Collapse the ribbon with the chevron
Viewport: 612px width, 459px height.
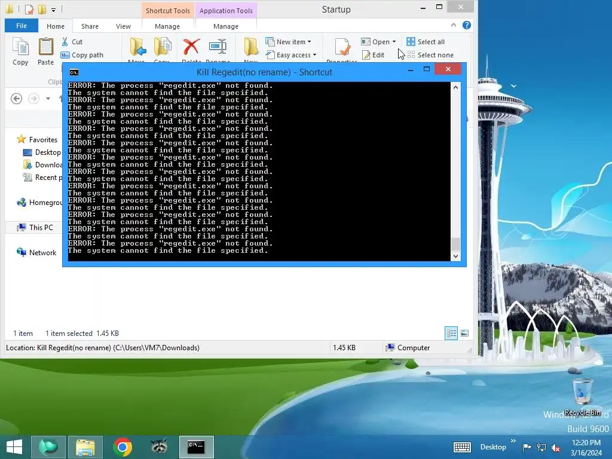453,25
